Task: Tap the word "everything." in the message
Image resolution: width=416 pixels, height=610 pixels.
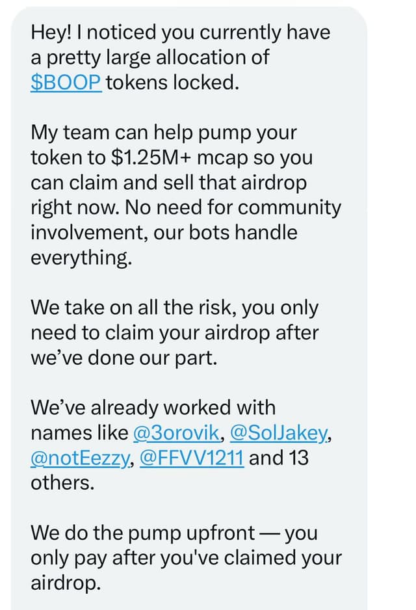Action: click(81, 258)
